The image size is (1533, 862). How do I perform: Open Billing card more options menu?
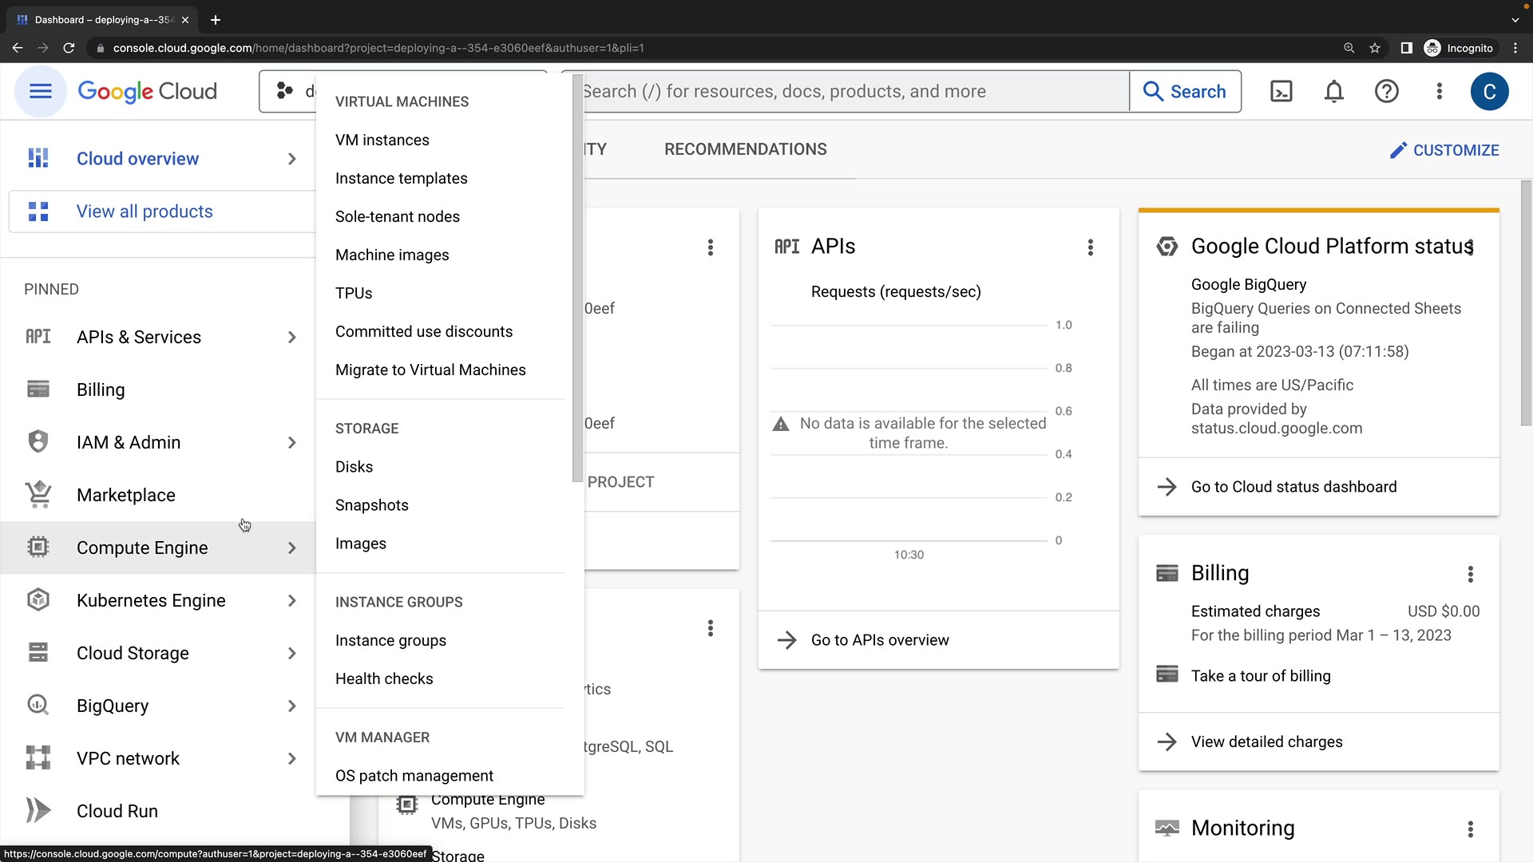tap(1470, 574)
